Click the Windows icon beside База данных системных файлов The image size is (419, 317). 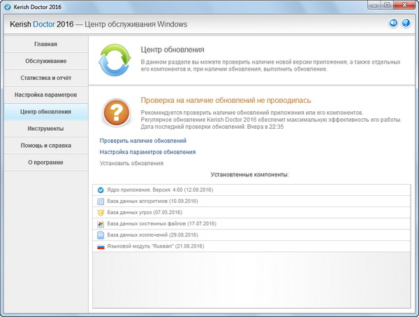(x=101, y=224)
